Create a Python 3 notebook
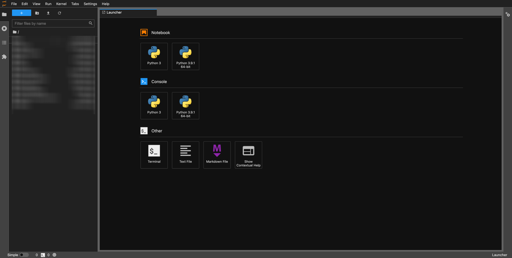 [154, 56]
